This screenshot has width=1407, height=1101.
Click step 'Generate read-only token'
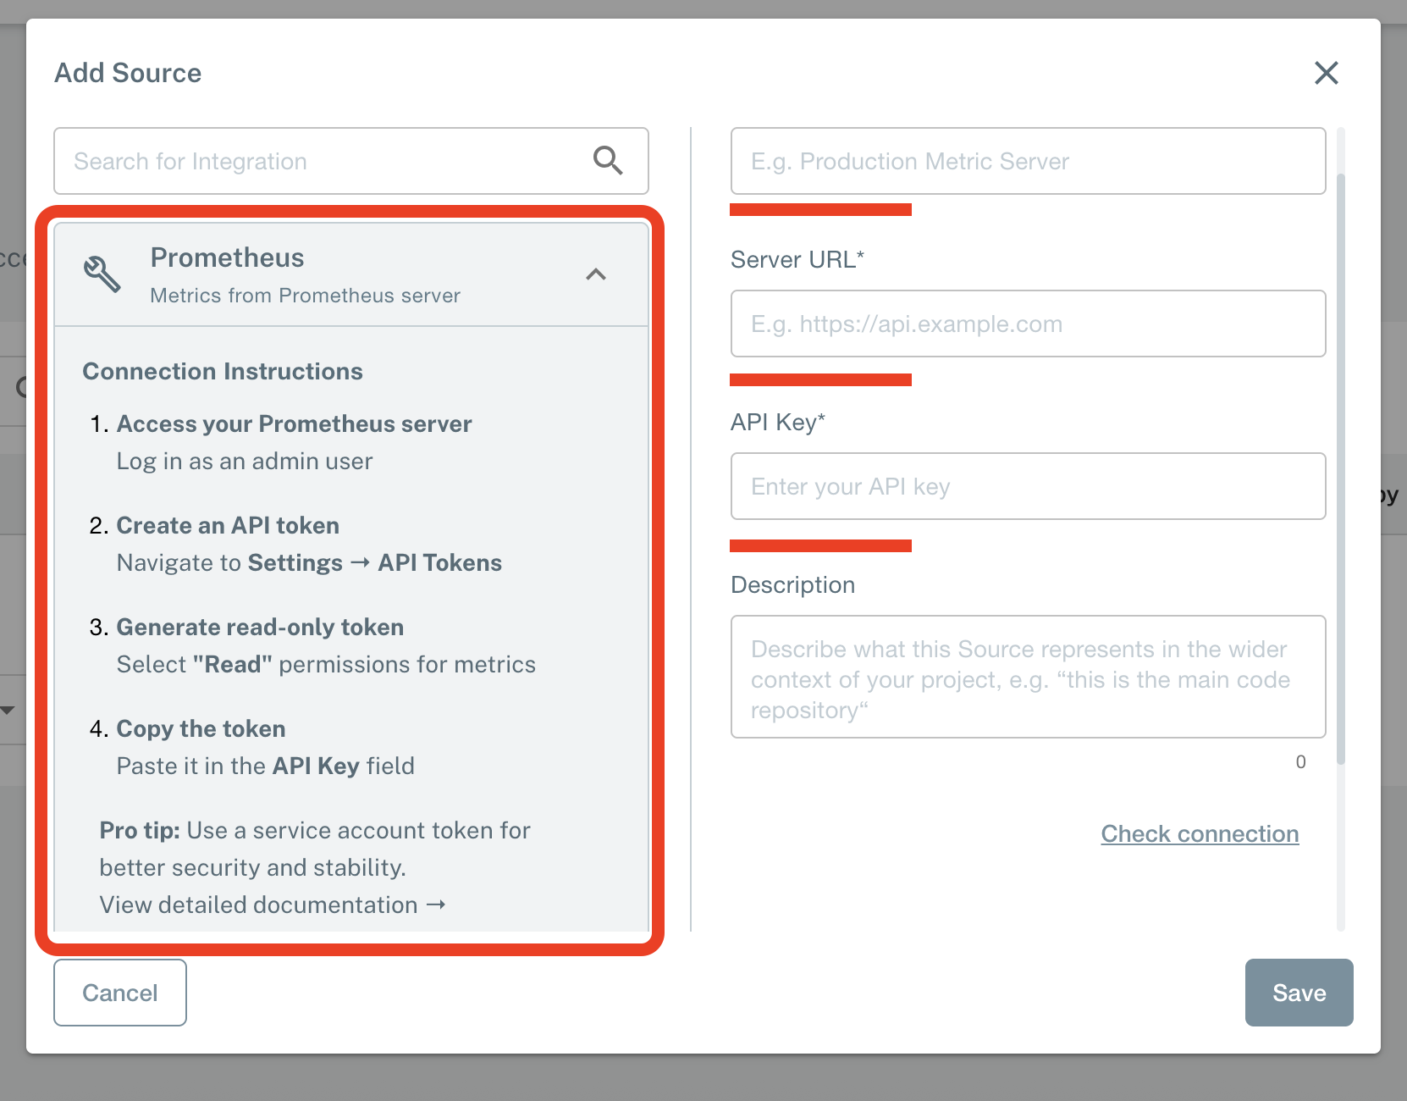click(x=260, y=627)
